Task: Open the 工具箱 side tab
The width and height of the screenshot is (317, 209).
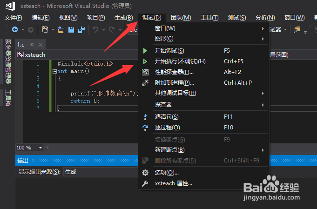Action: [8, 98]
